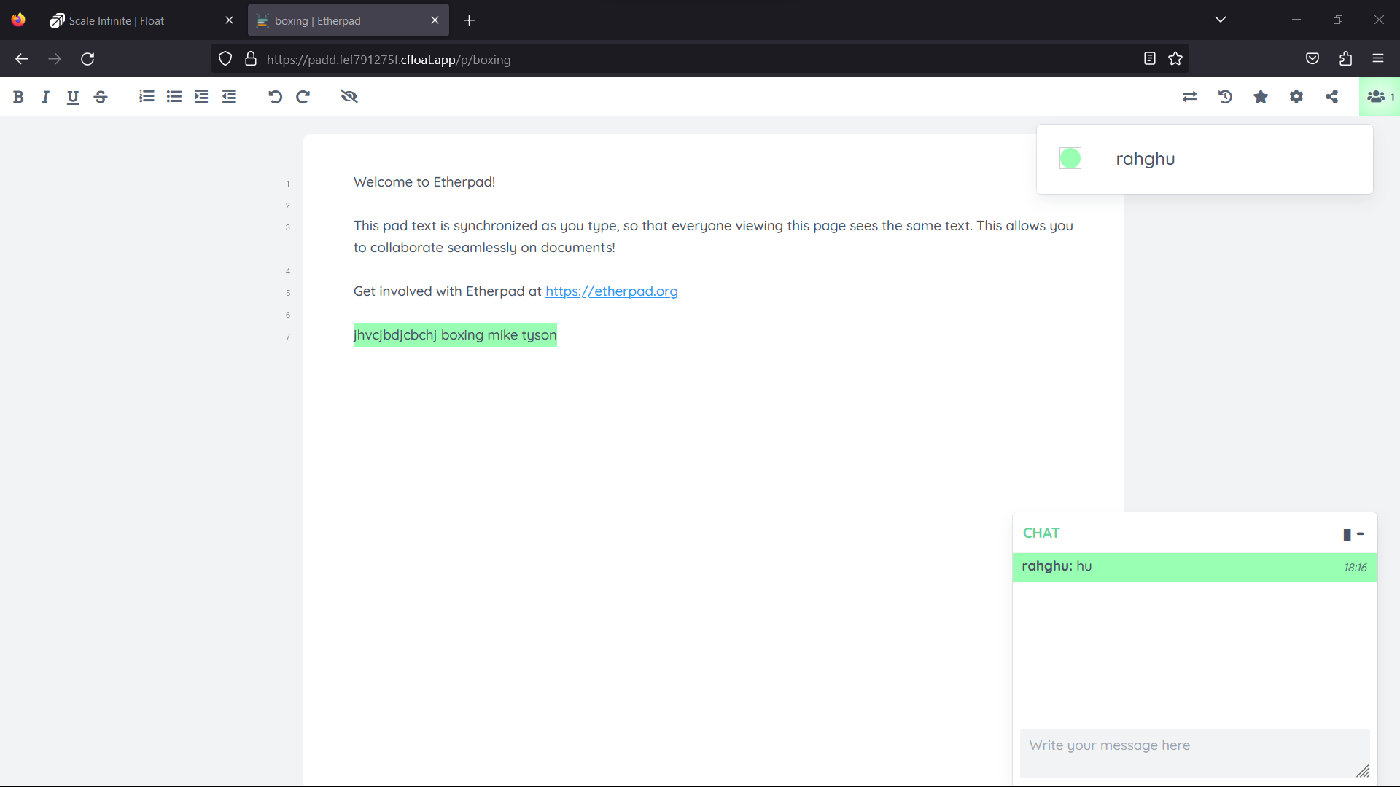This screenshot has width=1400, height=787.
Task: Toggle strikethrough formatting
Action: 101,97
